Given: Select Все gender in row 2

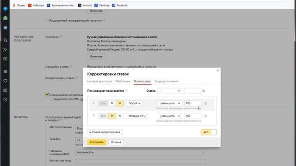Looking at the screenshot, I should (x=103, y=116).
